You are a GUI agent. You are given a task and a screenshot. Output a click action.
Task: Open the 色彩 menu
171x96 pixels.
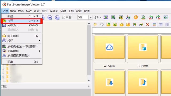point(21,11)
